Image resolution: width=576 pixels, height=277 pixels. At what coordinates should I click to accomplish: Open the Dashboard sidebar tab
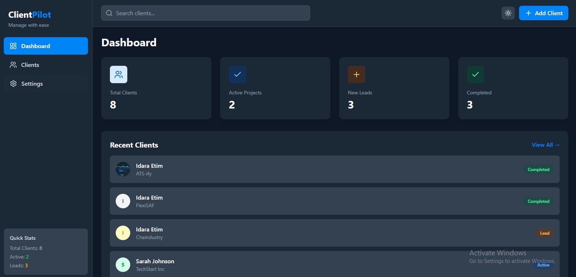click(x=46, y=46)
